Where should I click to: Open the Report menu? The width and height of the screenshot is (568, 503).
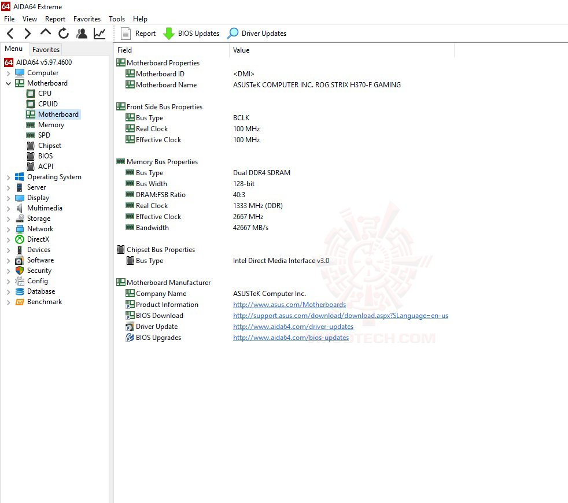point(55,19)
